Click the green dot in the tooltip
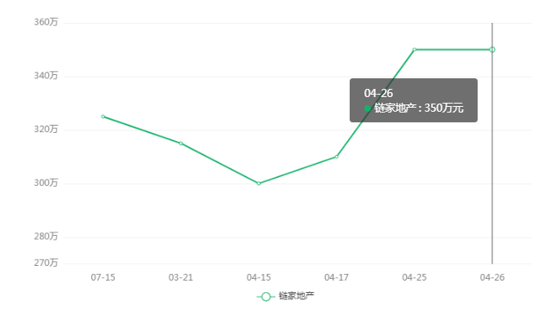This screenshot has height=314, width=551. point(368,108)
